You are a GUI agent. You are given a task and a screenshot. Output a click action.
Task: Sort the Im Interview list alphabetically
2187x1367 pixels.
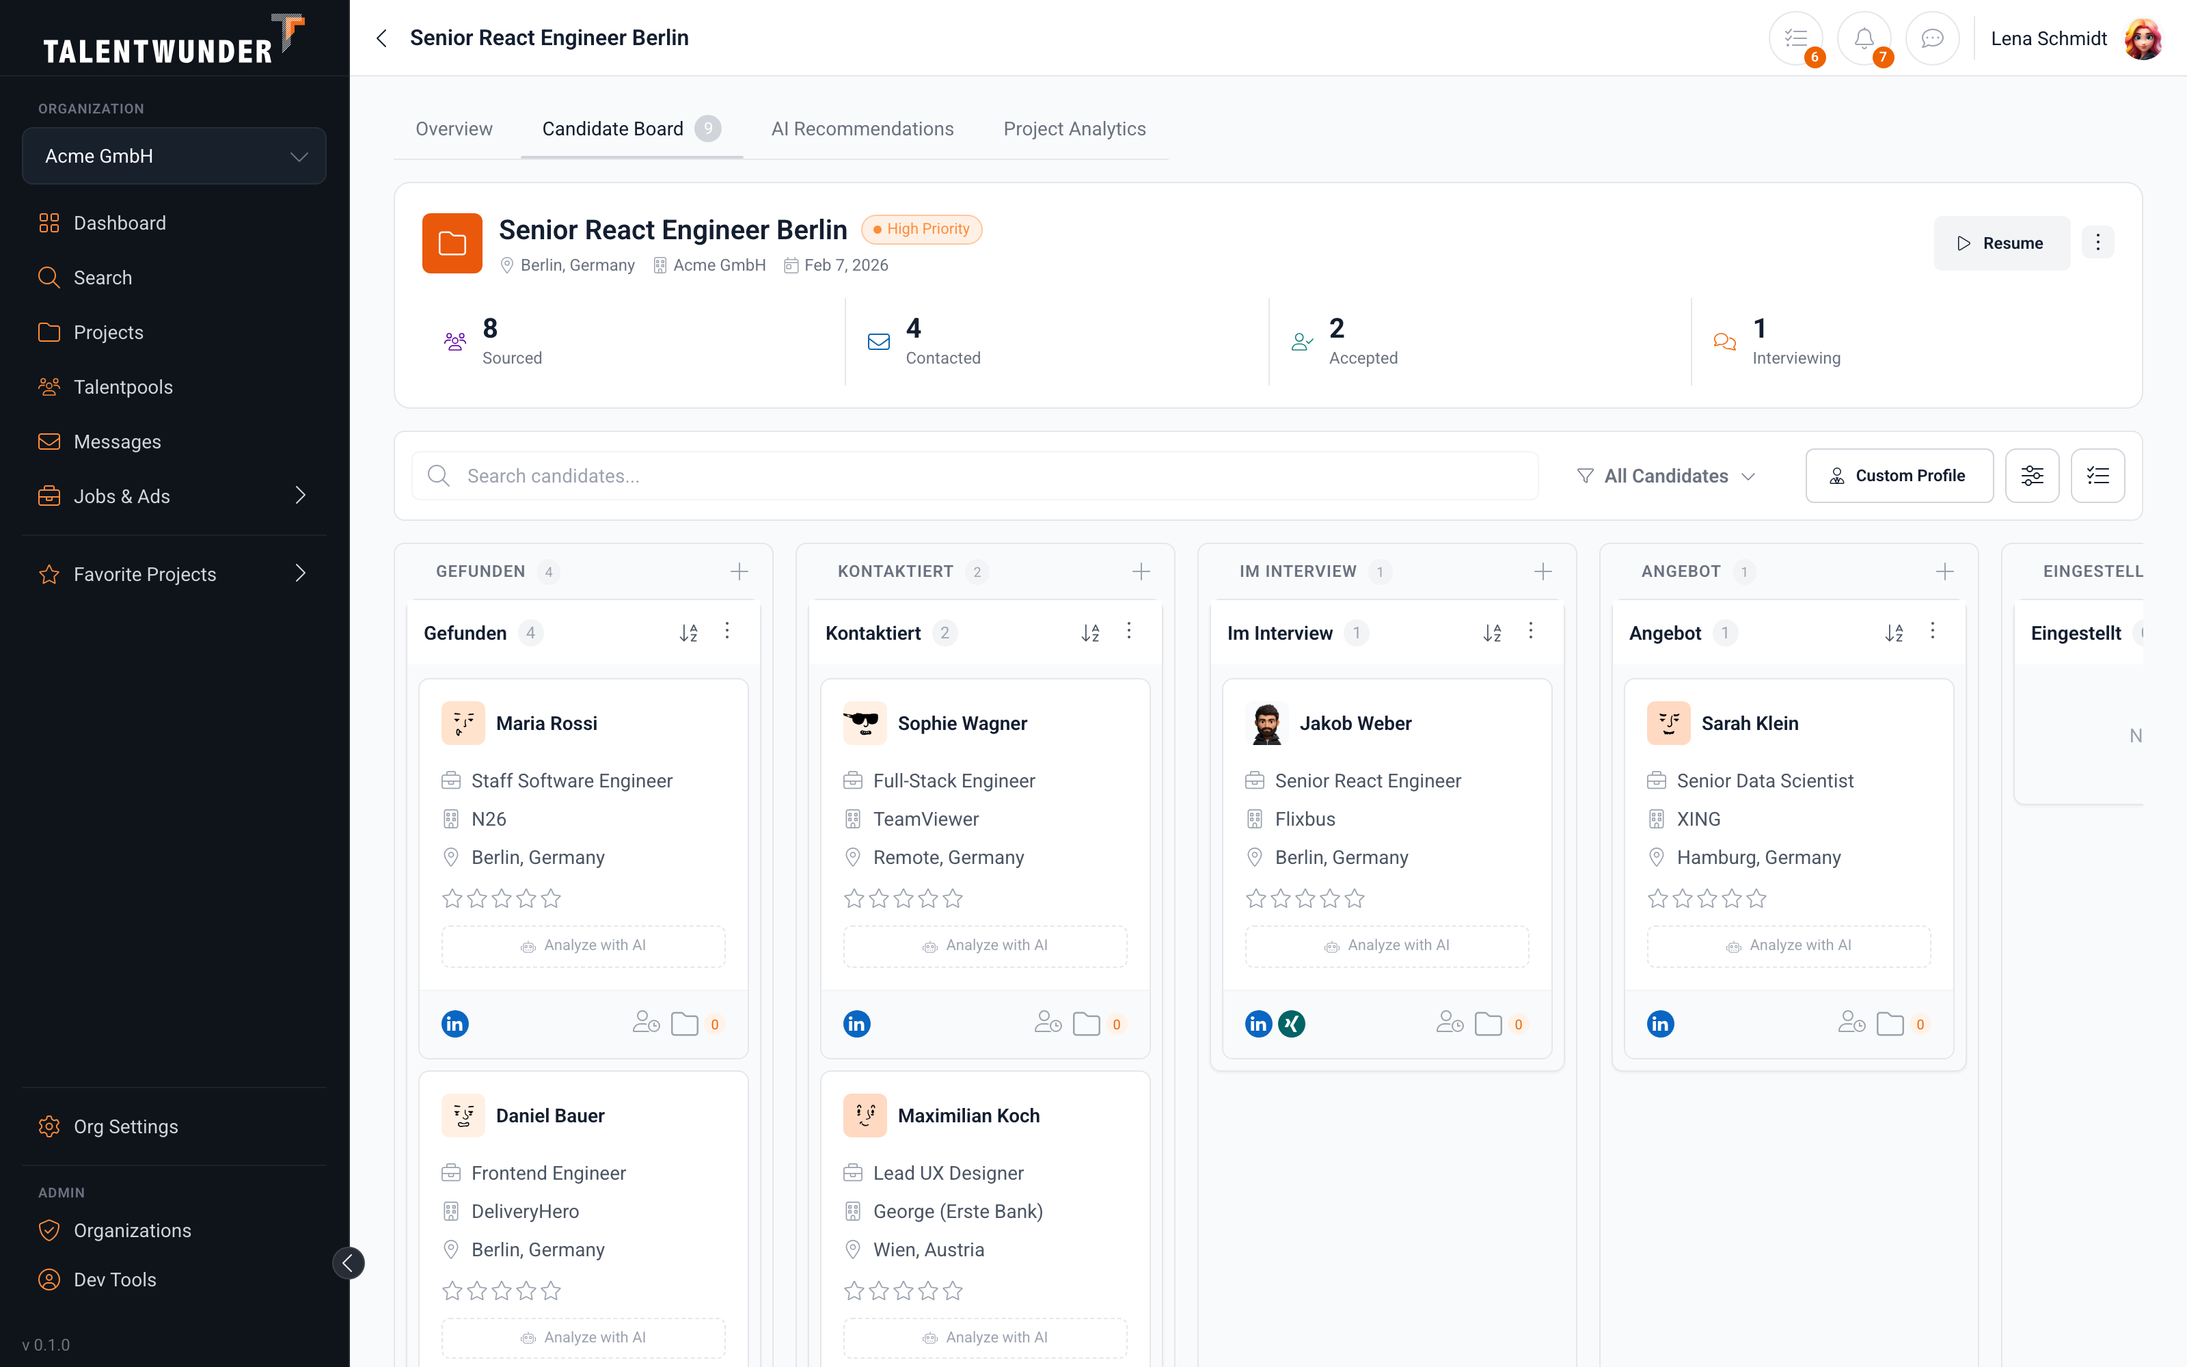[1492, 633]
